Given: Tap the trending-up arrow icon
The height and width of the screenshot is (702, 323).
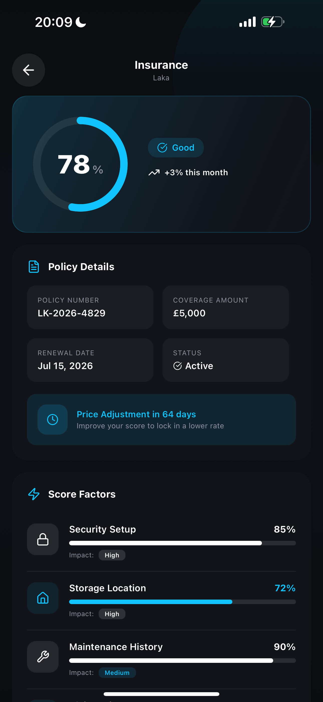Looking at the screenshot, I should [154, 172].
